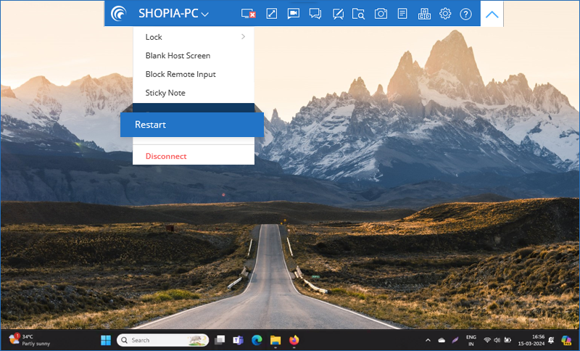Image resolution: width=580 pixels, height=351 pixels.
Task: Click the disconnect monitor icon with red X
Action: pyautogui.click(x=249, y=14)
